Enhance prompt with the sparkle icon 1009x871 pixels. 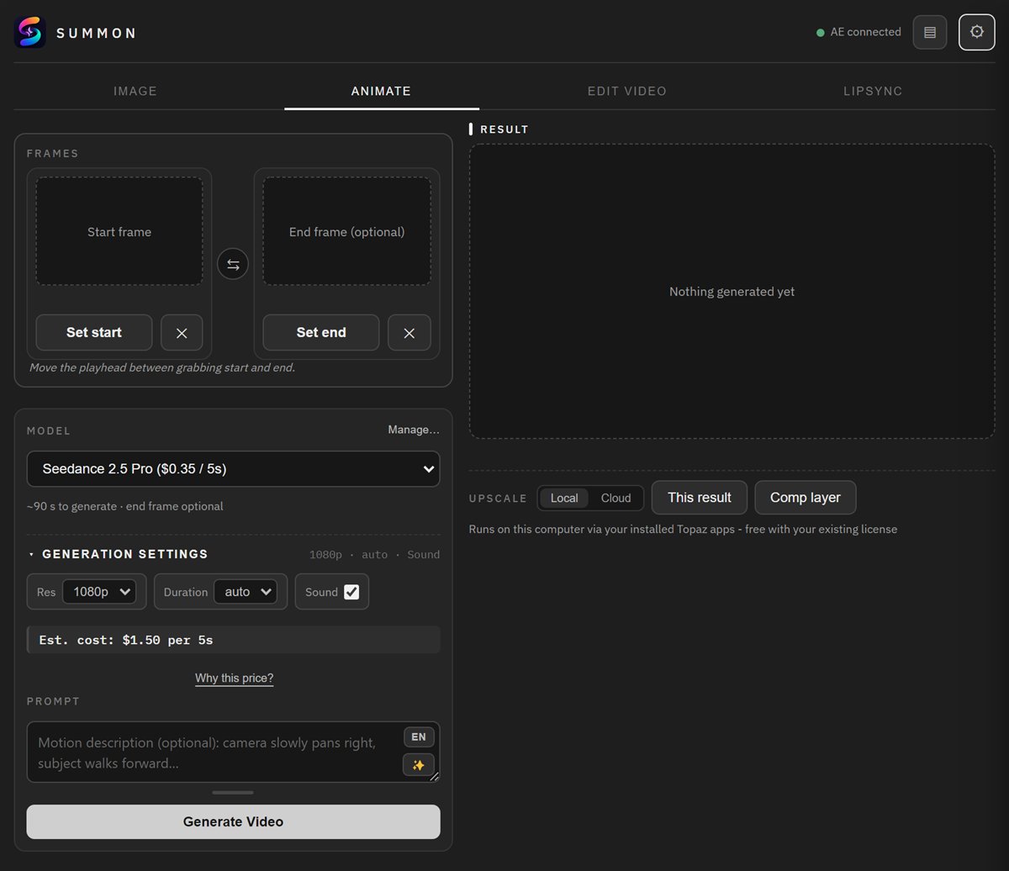coord(419,765)
